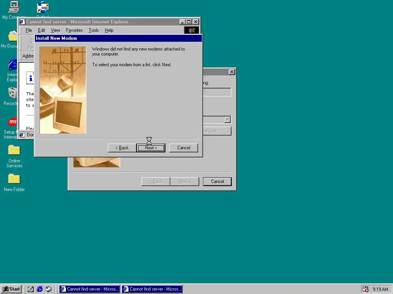The image size is (393, 294).
Task: Close the background wizard window
Action: coord(231,72)
